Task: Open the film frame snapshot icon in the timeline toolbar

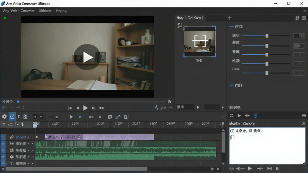Action: click(110, 117)
